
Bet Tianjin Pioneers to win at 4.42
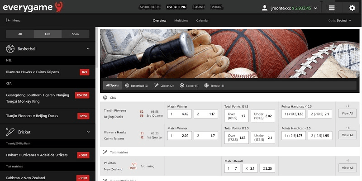[x=179, y=114]
